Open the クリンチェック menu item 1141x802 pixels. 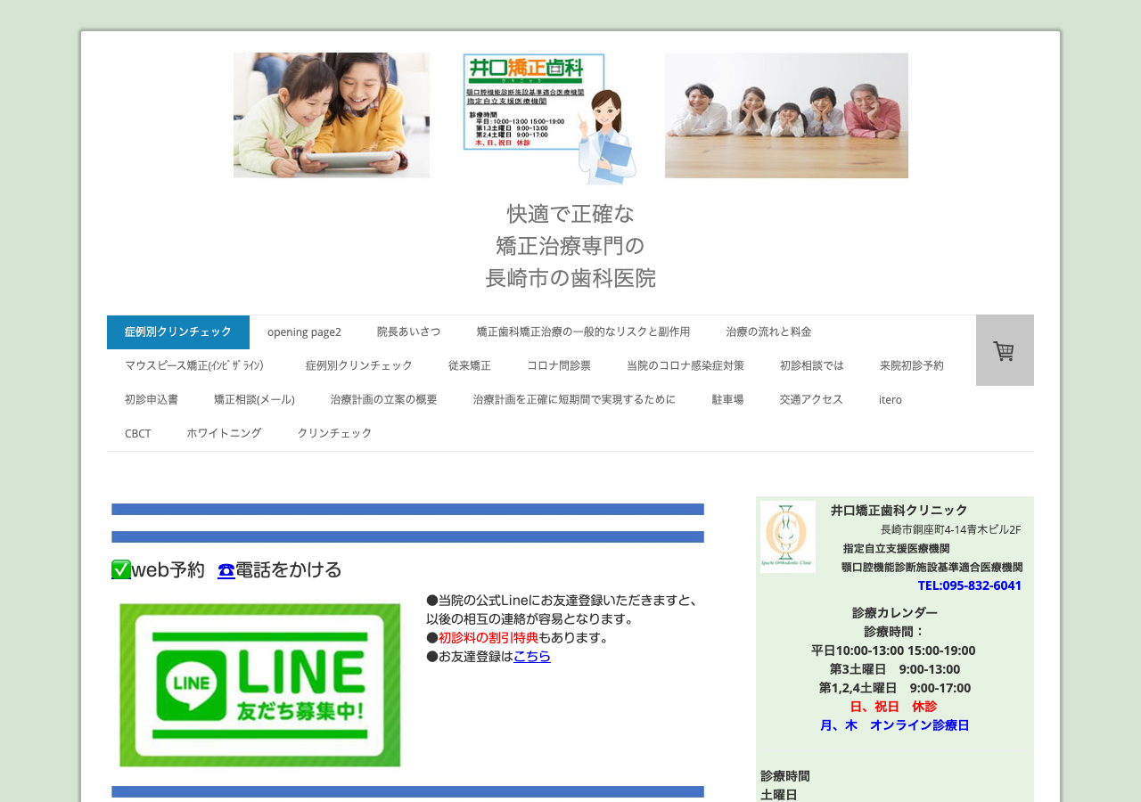(335, 433)
